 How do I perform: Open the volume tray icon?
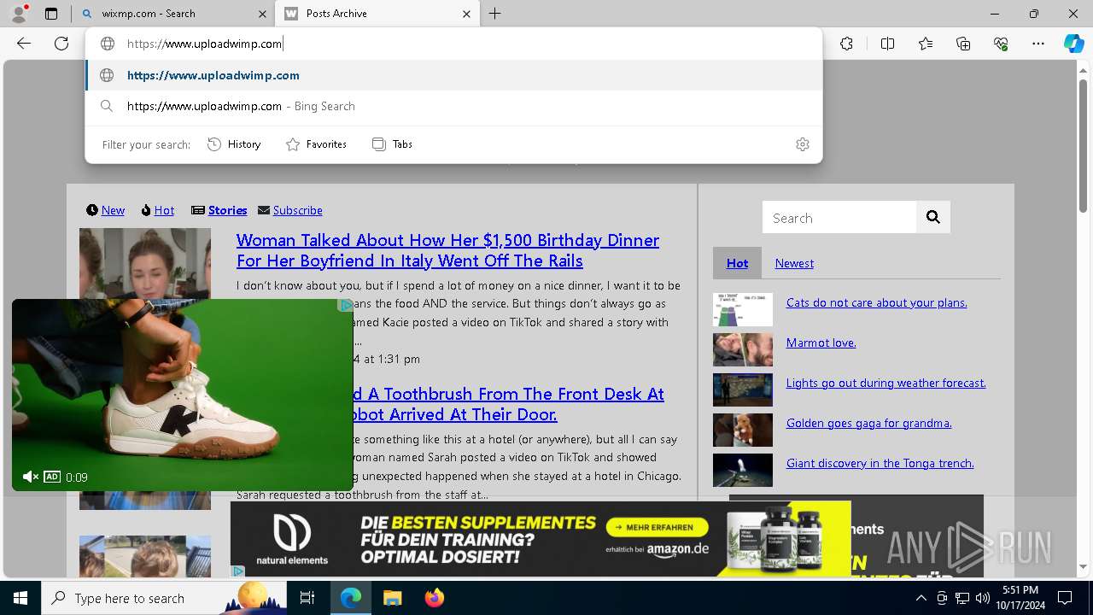tap(982, 598)
